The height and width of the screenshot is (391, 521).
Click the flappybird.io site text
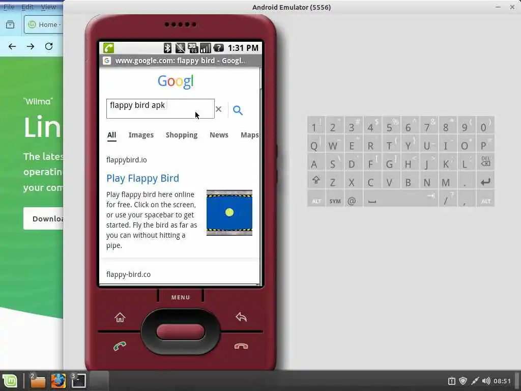tap(127, 160)
